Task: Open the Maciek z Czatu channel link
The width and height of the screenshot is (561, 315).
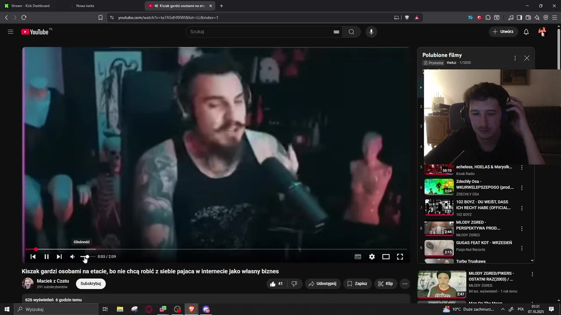Action: coord(53,281)
